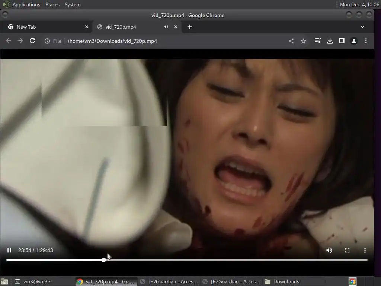Open a new browser tab
The width and height of the screenshot is (381, 286).
pos(190,27)
